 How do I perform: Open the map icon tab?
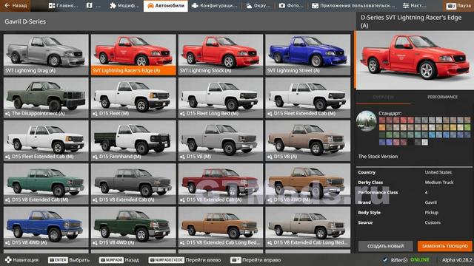point(93,6)
